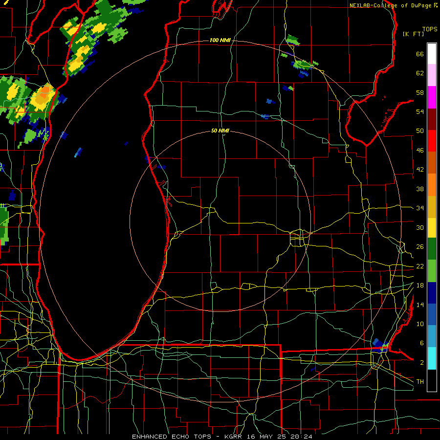This screenshot has height=440, width=440.
Task: Click the 62 label on the color scale
Action: tap(420, 73)
